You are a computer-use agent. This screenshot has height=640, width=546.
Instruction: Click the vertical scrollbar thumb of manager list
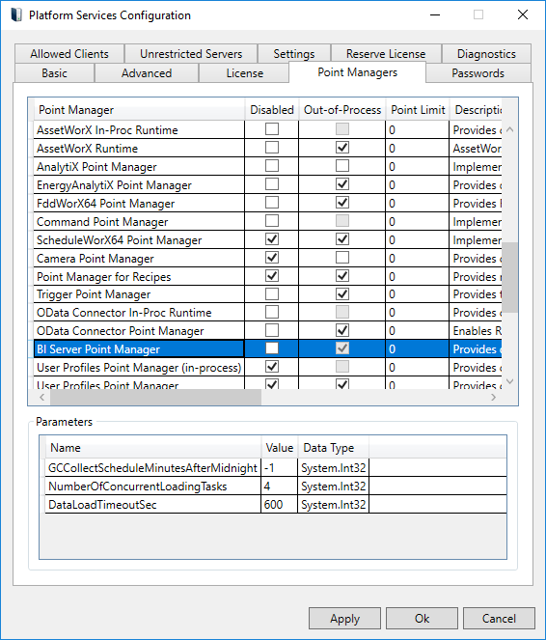pyautogui.click(x=509, y=278)
